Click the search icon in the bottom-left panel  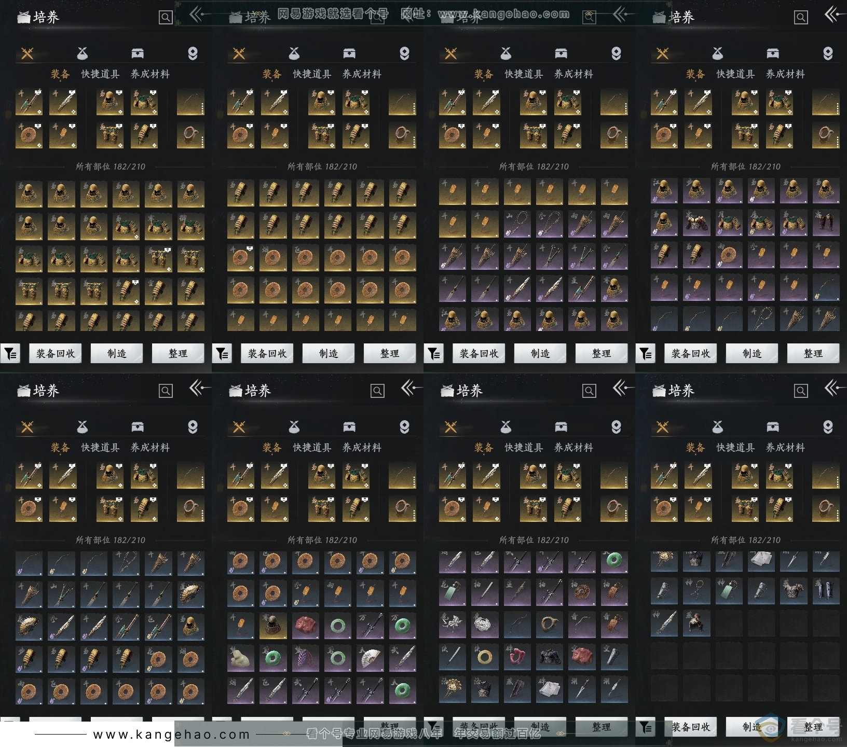[x=166, y=391]
